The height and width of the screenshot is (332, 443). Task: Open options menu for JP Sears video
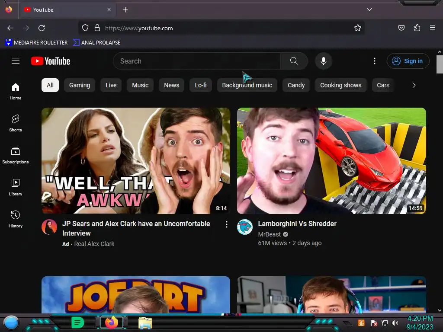(227, 224)
